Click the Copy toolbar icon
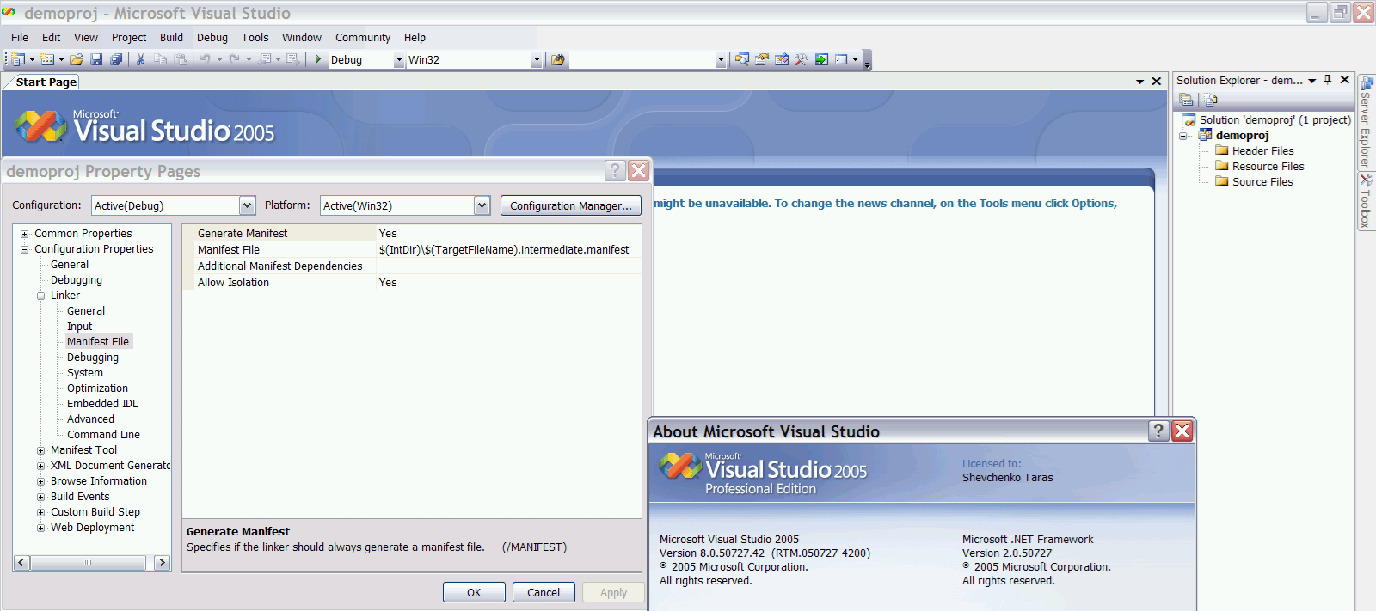Viewport: 1376px width, 611px height. (x=160, y=59)
